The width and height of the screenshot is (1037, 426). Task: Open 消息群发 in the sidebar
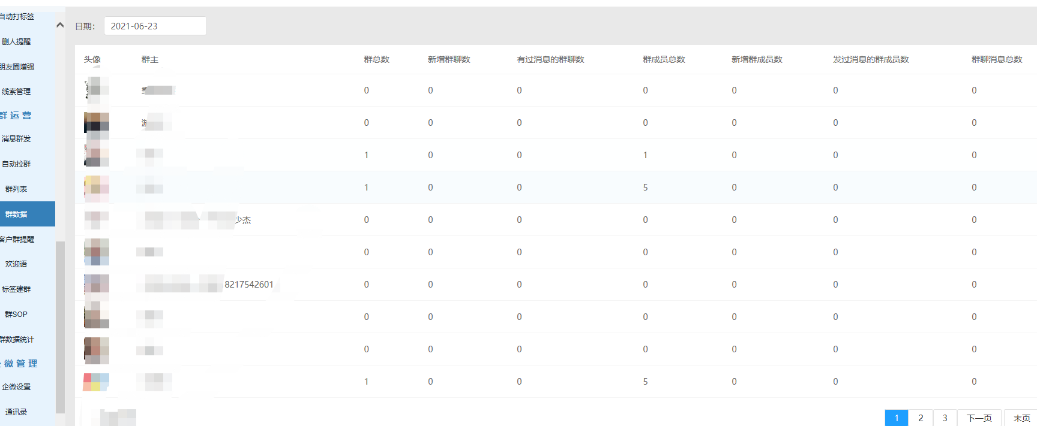coord(16,139)
